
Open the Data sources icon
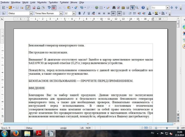click(128, 8)
